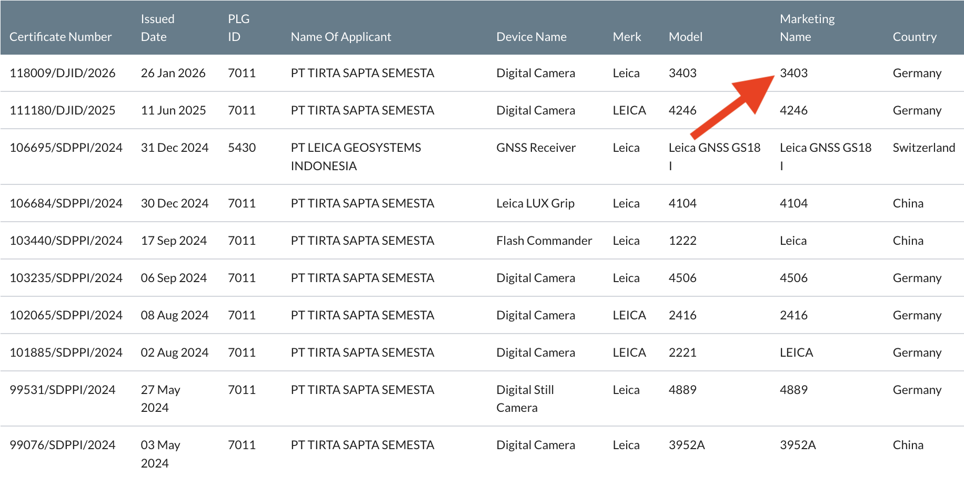Click the Name Of Applicant column header
964x477 pixels.
click(x=340, y=37)
